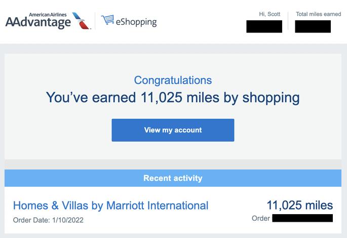Viewport: 347px width, 238px height.
Task: Click the eShopping text label
Action: 136,22
